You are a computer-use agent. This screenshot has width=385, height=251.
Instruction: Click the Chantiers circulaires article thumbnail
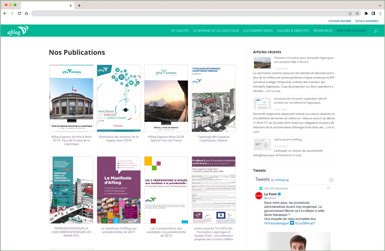pyautogui.click(x=262, y=63)
